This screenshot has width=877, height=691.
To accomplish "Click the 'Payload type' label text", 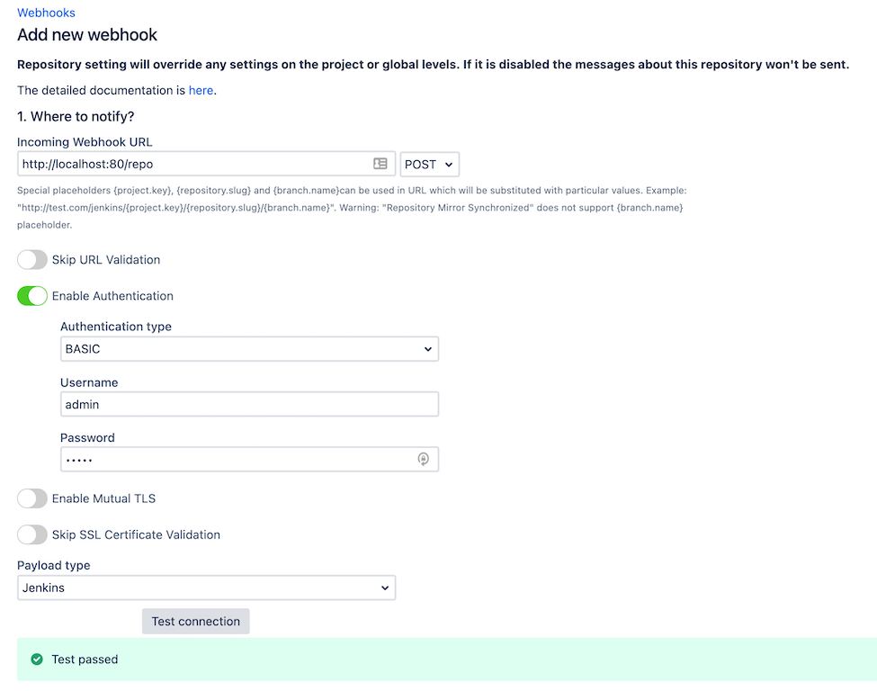I will [54, 565].
